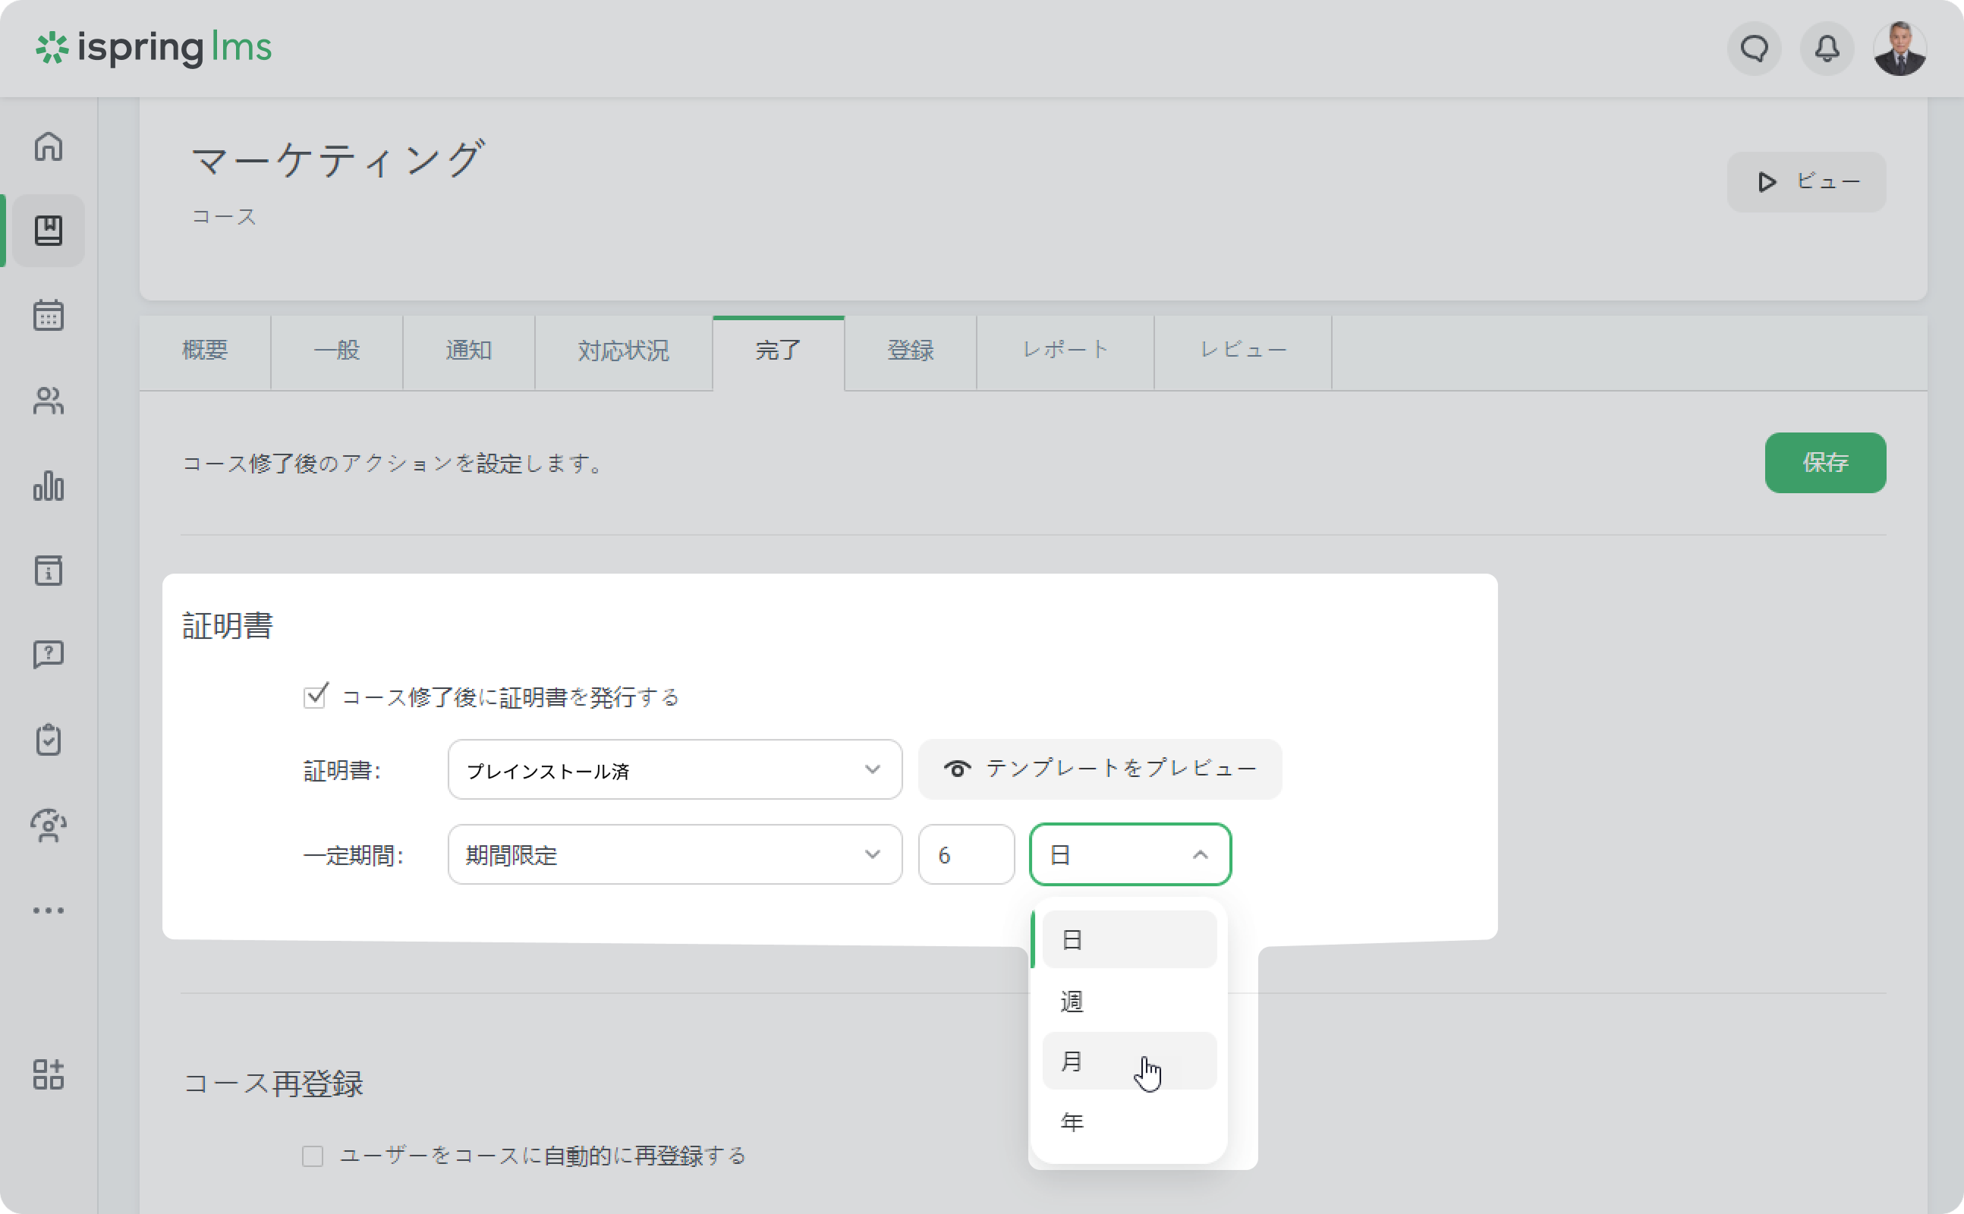Open the 期間限定 validity dropdown
The image size is (1964, 1214).
pos(675,854)
